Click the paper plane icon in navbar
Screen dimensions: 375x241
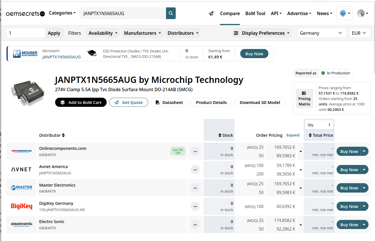211,13
